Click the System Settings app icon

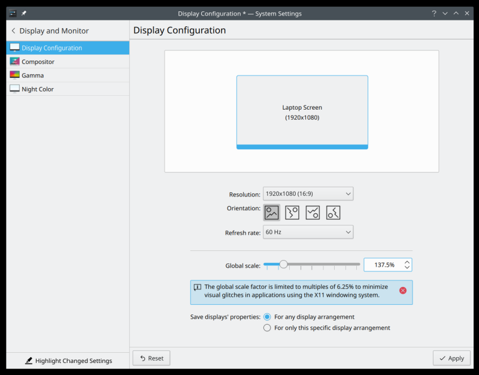(13, 13)
